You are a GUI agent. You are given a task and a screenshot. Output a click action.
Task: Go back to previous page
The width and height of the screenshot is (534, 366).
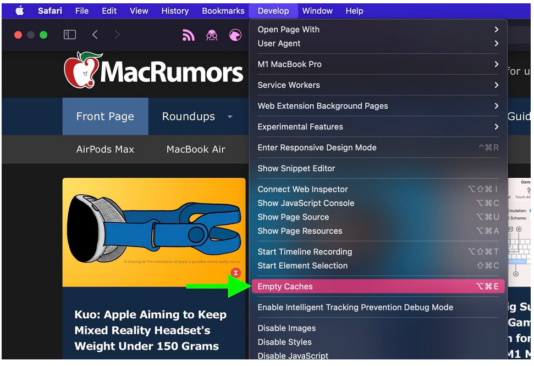point(95,35)
